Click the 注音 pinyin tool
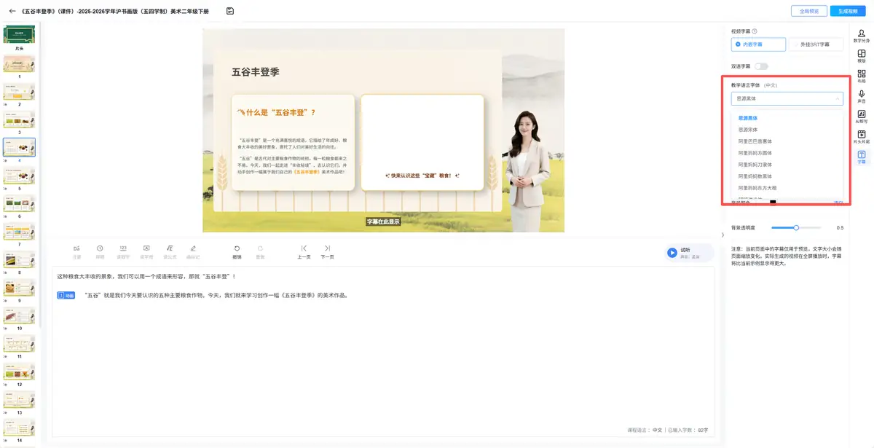 coord(76,252)
